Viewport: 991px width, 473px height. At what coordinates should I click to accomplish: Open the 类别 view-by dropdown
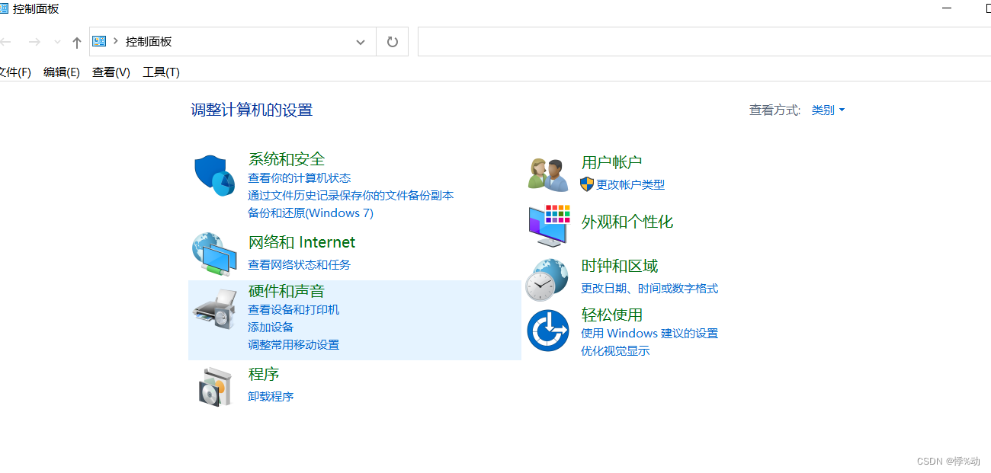(828, 110)
